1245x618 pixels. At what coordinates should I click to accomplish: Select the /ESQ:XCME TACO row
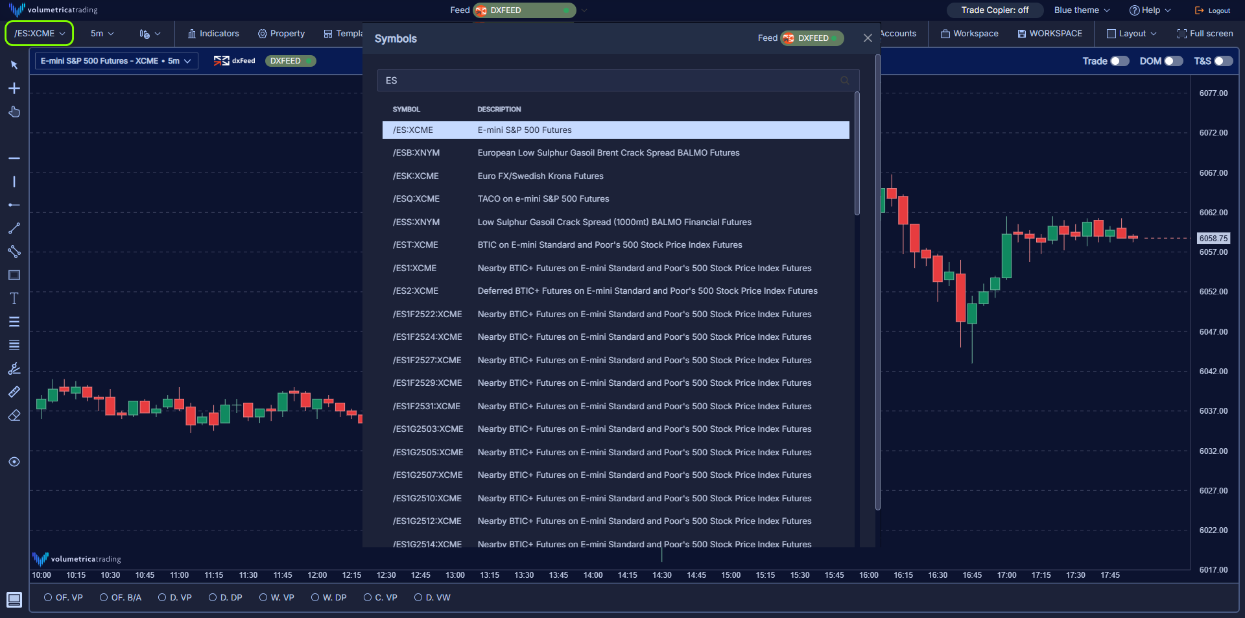click(x=616, y=199)
